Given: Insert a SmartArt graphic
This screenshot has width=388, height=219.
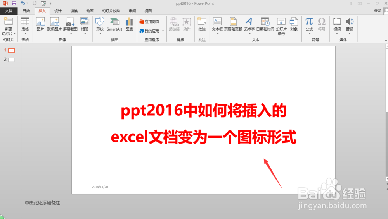Looking at the screenshot, I should (114, 24).
